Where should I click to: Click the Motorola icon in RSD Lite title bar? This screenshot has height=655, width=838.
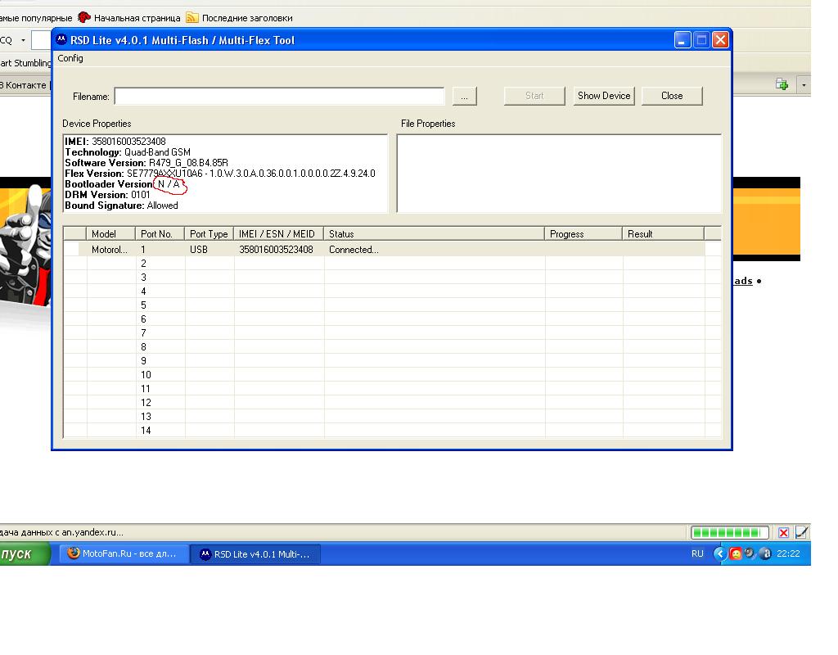(61, 39)
